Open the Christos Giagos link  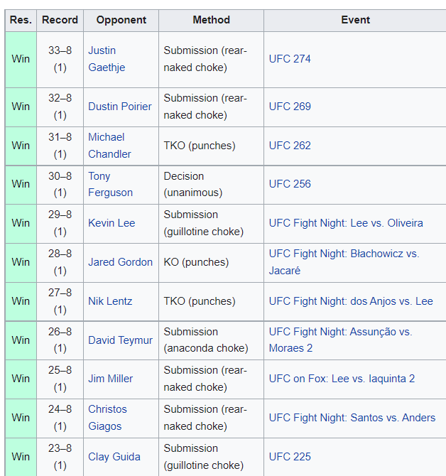click(x=107, y=418)
